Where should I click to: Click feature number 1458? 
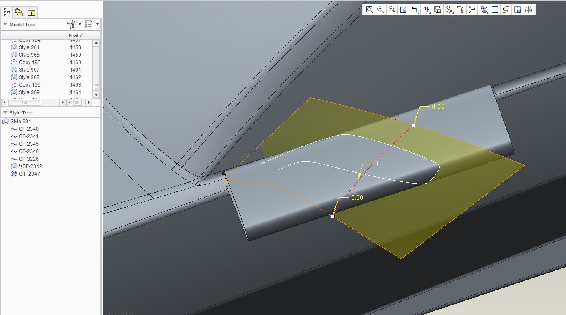tap(75, 47)
